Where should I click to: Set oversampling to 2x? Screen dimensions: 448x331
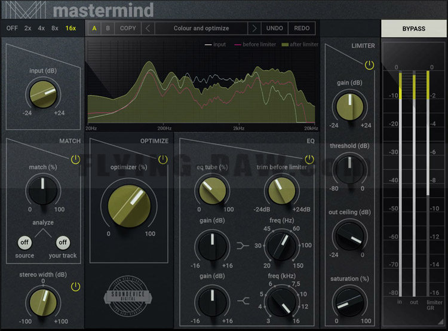(x=27, y=28)
